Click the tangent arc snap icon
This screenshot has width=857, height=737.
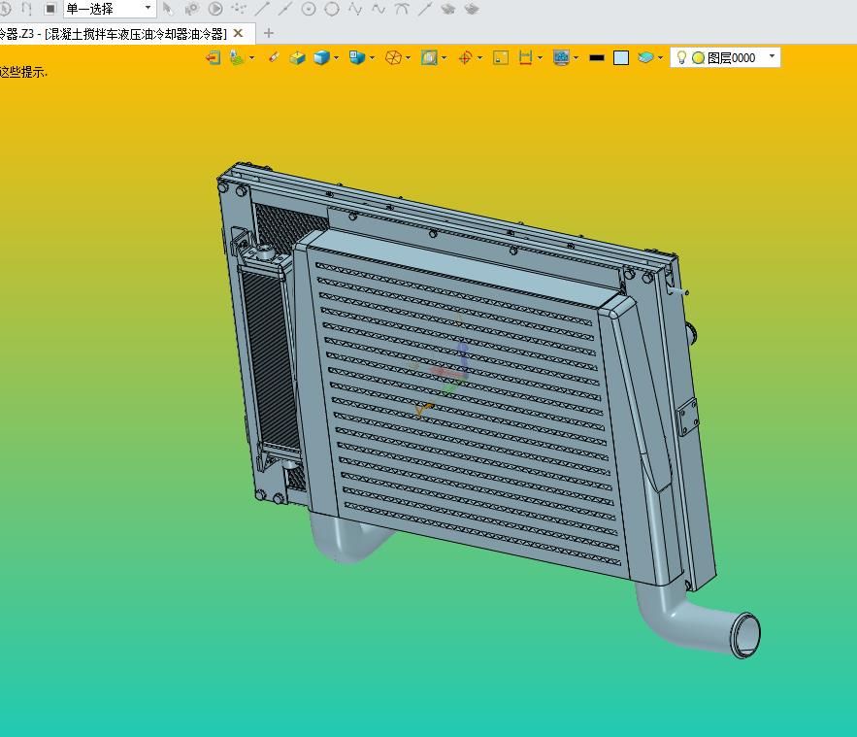pos(402,9)
